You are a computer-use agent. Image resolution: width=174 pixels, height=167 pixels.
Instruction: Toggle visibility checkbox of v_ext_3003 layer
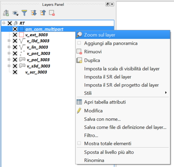(x=15, y=35)
